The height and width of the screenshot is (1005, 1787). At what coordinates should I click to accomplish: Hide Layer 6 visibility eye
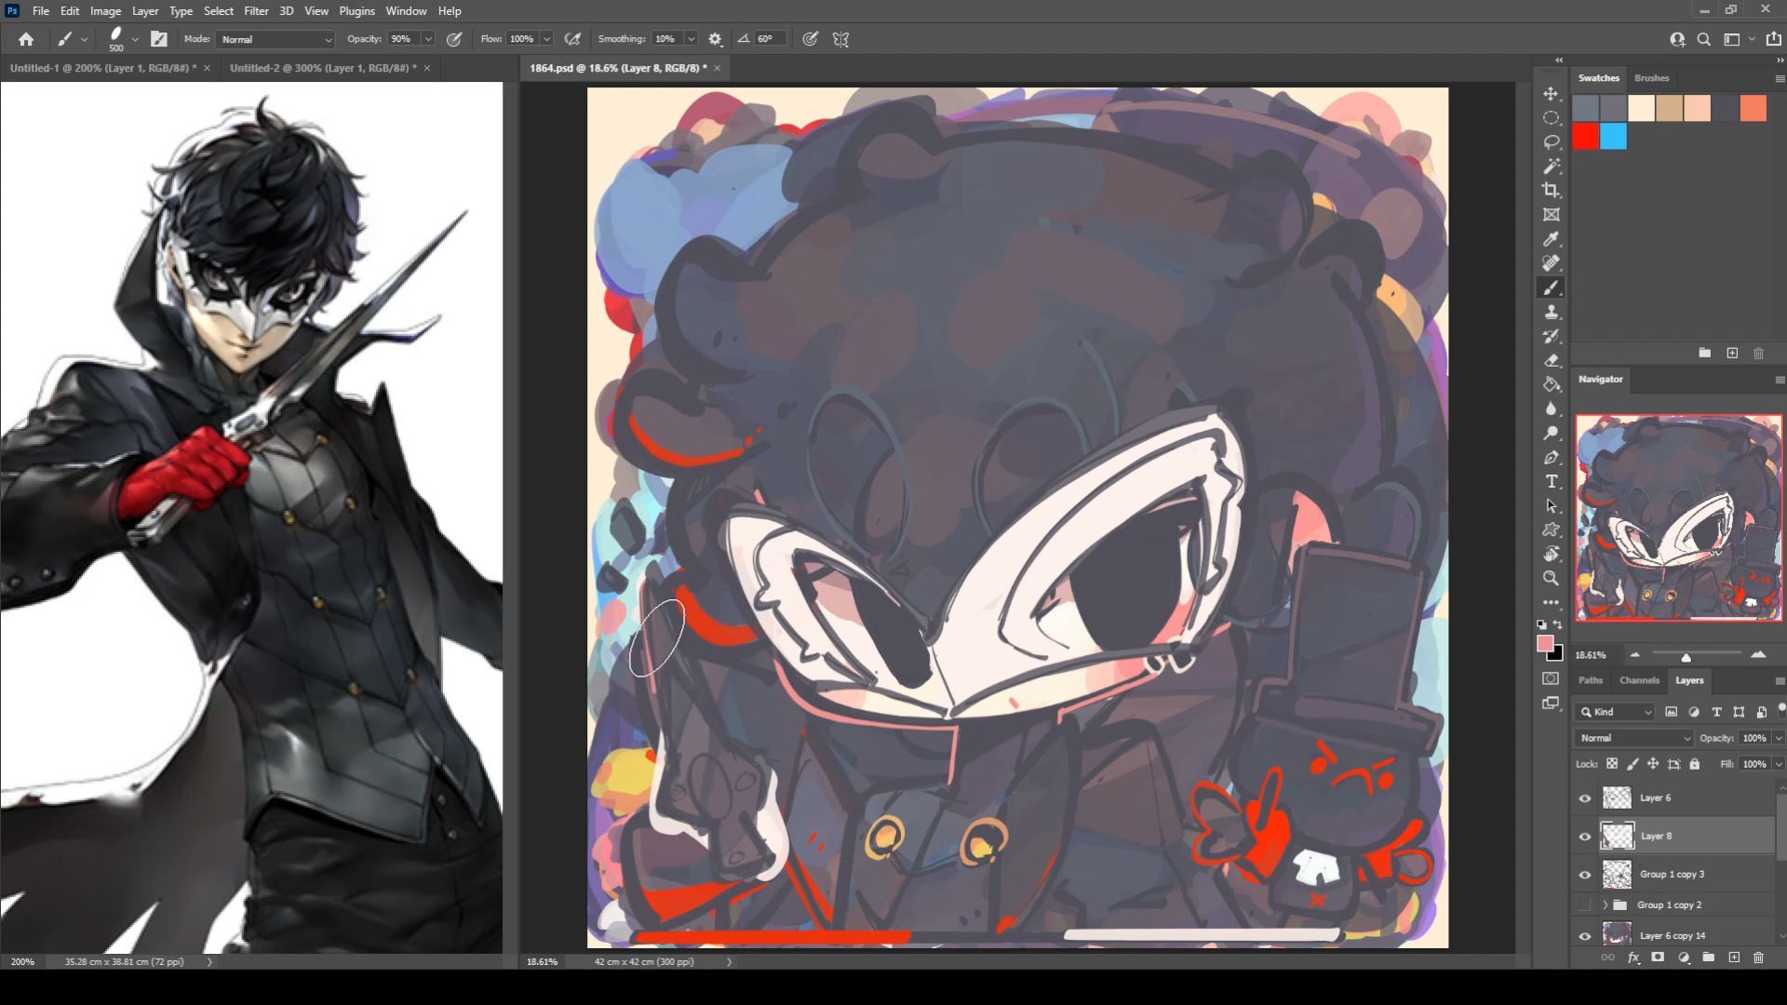point(1585,798)
